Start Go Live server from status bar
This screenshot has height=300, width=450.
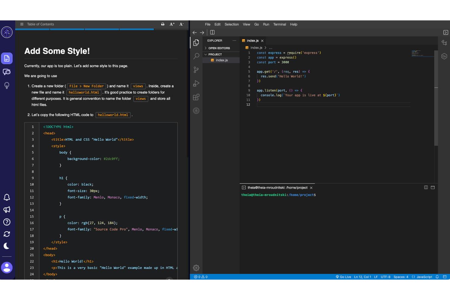click(x=343, y=277)
